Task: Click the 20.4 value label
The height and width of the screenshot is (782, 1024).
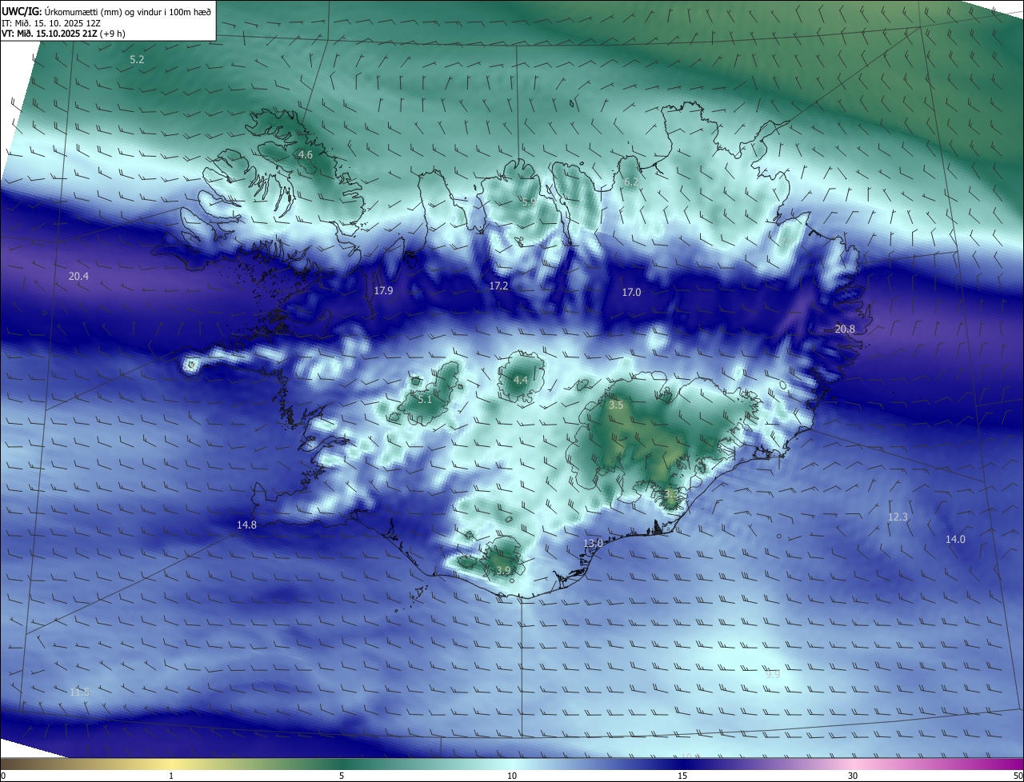Action: (78, 276)
